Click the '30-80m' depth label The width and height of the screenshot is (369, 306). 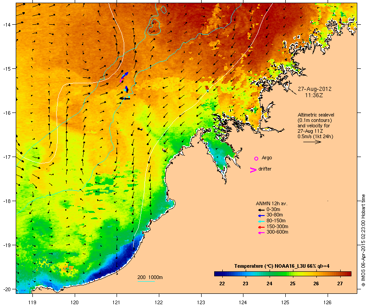[x=274, y=215]
